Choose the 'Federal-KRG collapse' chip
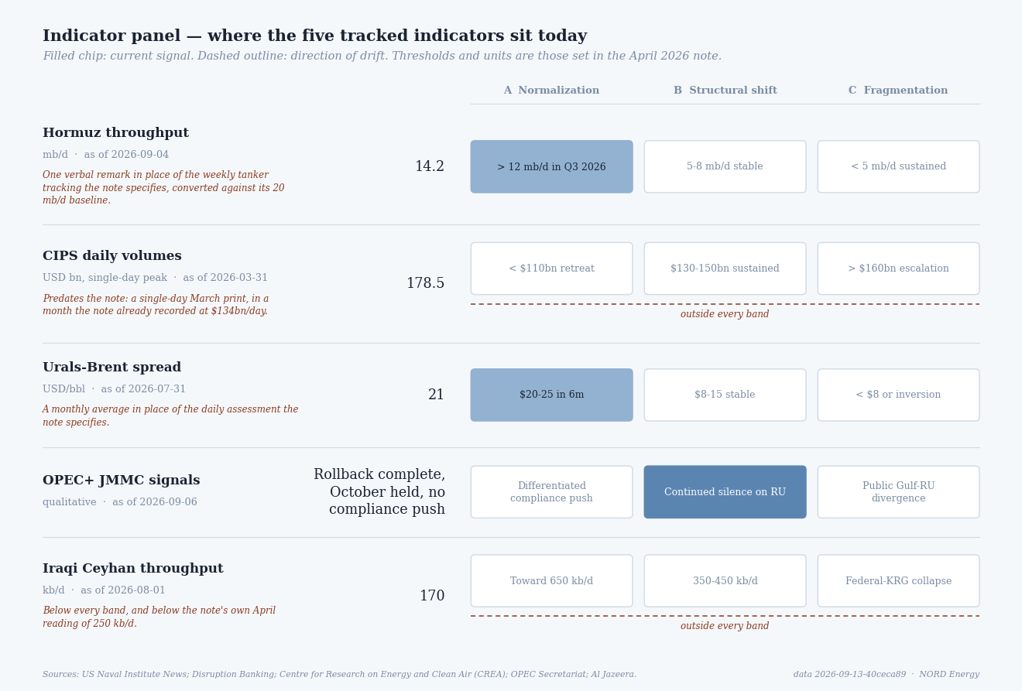The width and height of the screenshot is (1022, 691). pyautogui.click(x=898, y=581)
